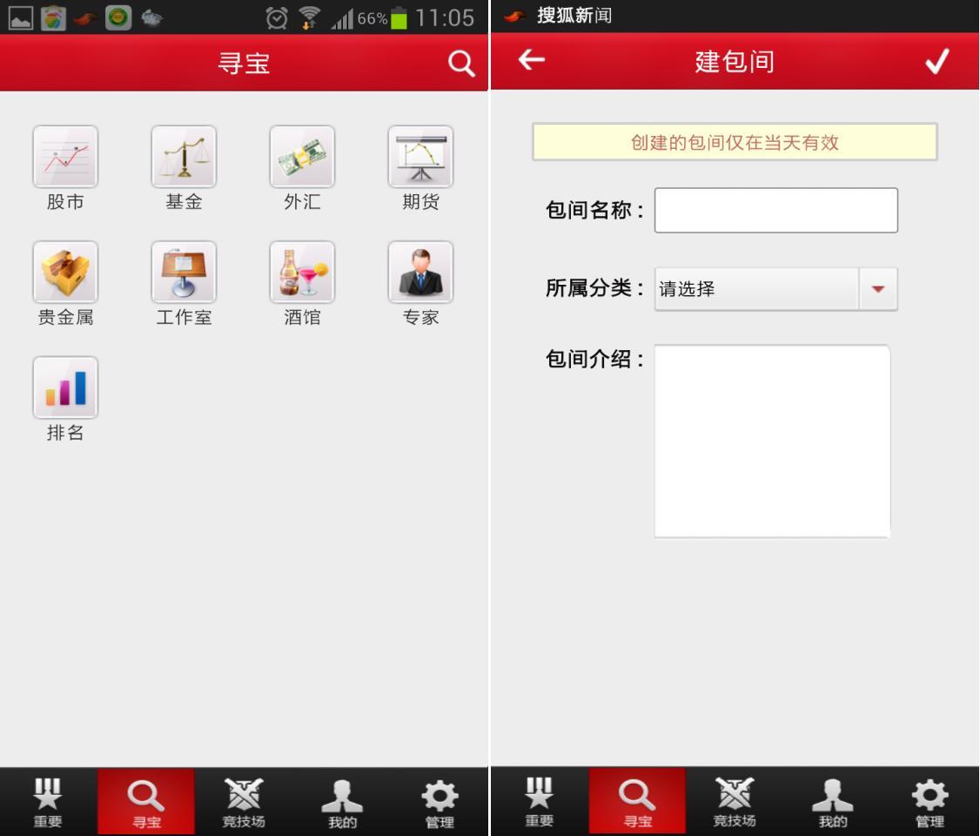This screenshot has height=836, width=980.
Task: Open 我的 tab on the 寻宝 screen
Action: 342,802
